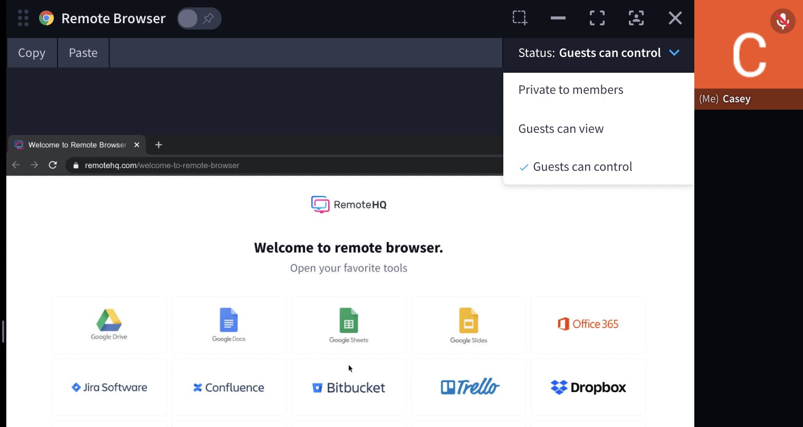803x427 pixels.
Task: Open the Jira Software tile
Action: click(109, 387)
